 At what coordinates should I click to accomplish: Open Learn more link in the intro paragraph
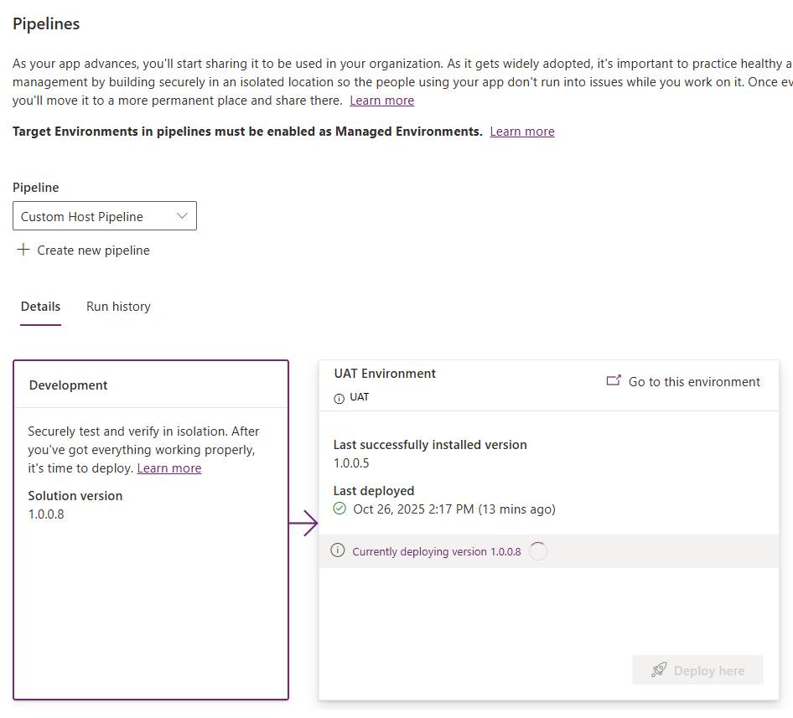click(x=381, y=101)
